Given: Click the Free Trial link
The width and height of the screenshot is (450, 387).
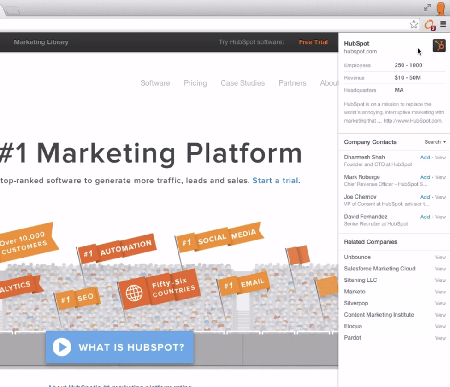Looking at the screenshot, I should click(313, 42).
